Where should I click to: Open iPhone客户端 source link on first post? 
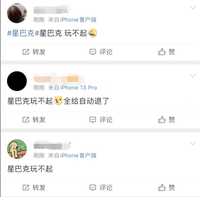(x=78, y=20)
